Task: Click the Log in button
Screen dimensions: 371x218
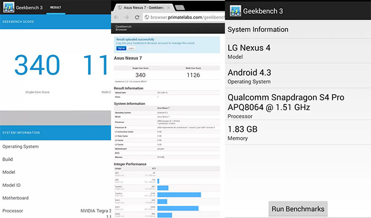Action: (x=131, y=48)
